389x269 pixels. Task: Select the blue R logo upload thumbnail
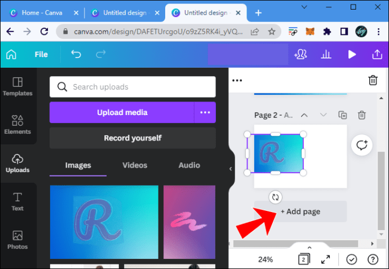coord(104,222)
